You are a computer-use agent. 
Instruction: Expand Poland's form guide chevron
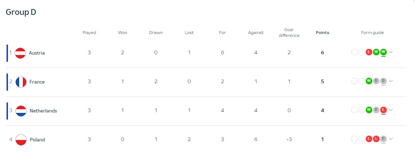click(x=391, y=139)
